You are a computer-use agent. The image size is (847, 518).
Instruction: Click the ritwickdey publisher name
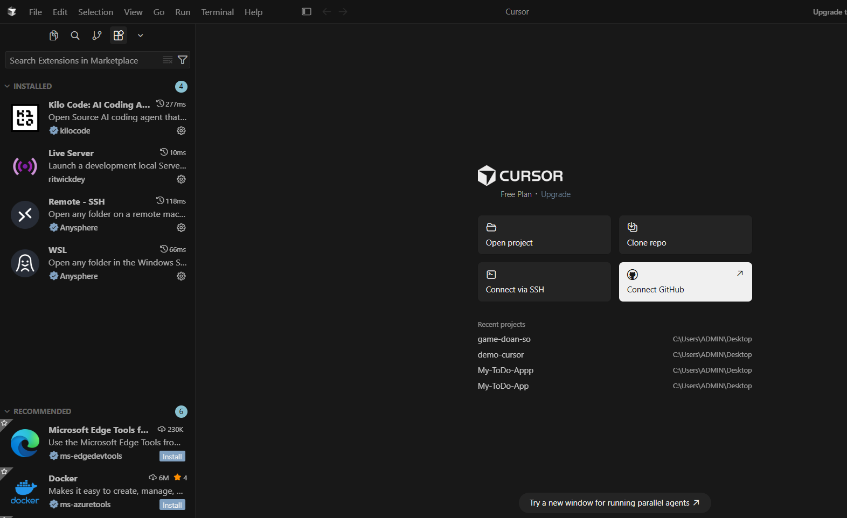[67, 179]
